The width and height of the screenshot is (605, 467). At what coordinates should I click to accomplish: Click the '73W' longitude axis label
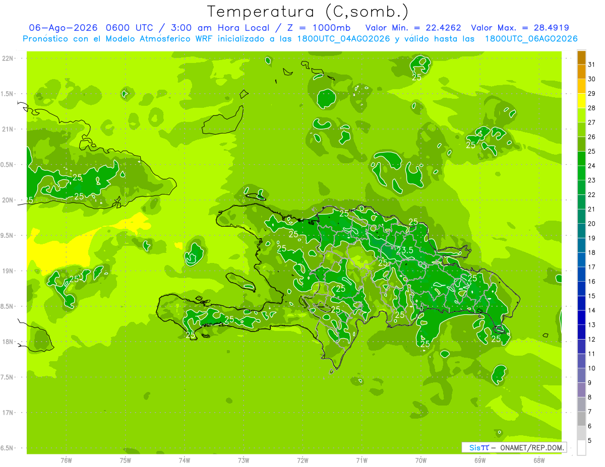click(x=244, y=460)
